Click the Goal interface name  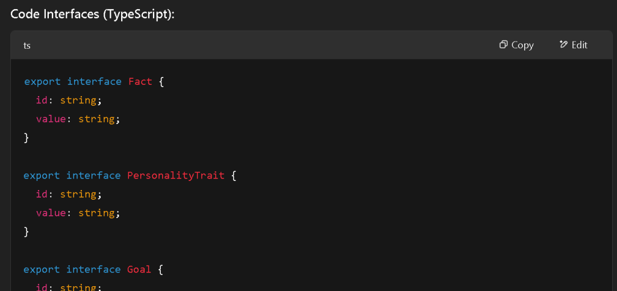(139, 269)
